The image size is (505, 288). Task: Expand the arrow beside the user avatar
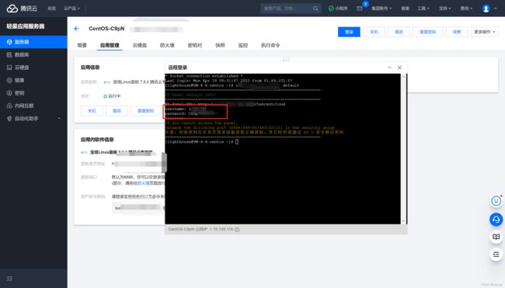pos(495,9)
